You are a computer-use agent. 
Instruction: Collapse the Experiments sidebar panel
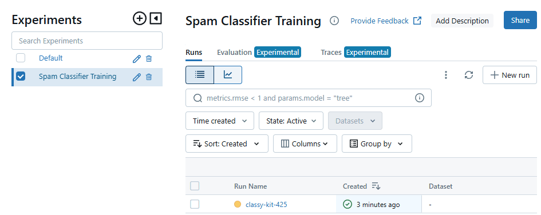156,18
